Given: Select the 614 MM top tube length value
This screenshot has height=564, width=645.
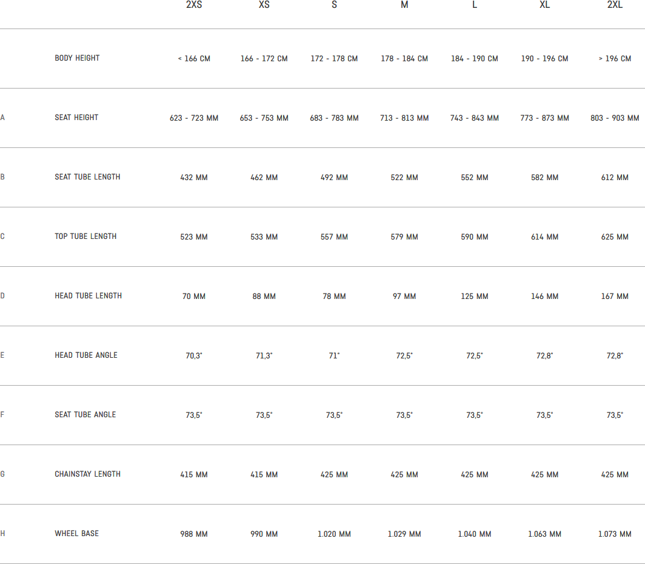Looking at the screenshot, I should 544,237.
